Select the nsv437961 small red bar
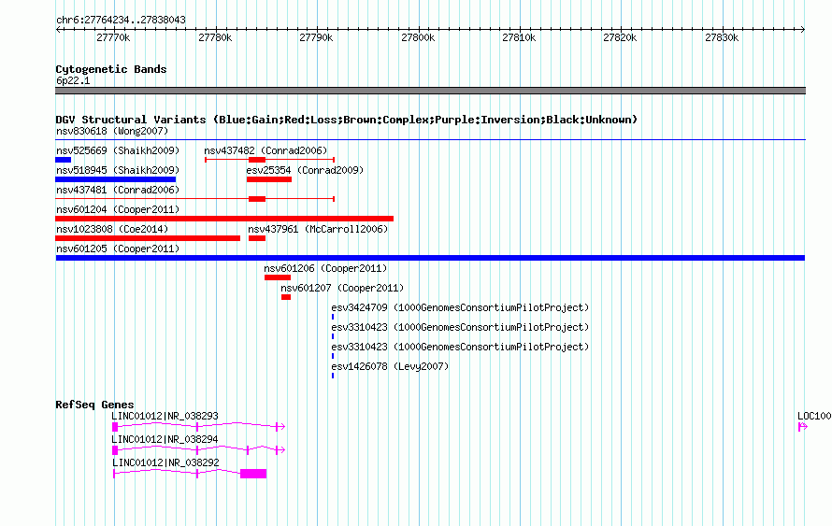 [257, 238]
